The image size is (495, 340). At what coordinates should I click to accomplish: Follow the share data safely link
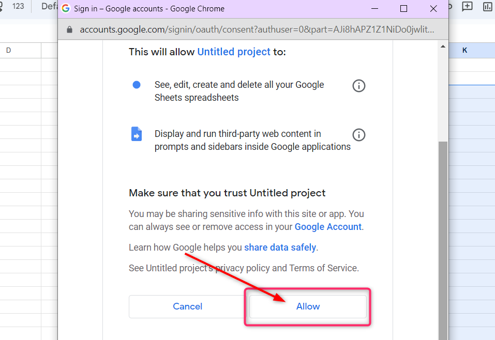point(280,248)
